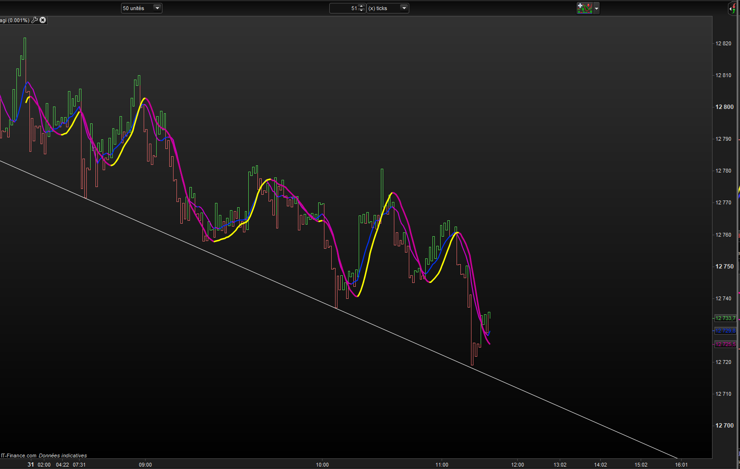Click the 16:01 time axis label

coord(681,465)
